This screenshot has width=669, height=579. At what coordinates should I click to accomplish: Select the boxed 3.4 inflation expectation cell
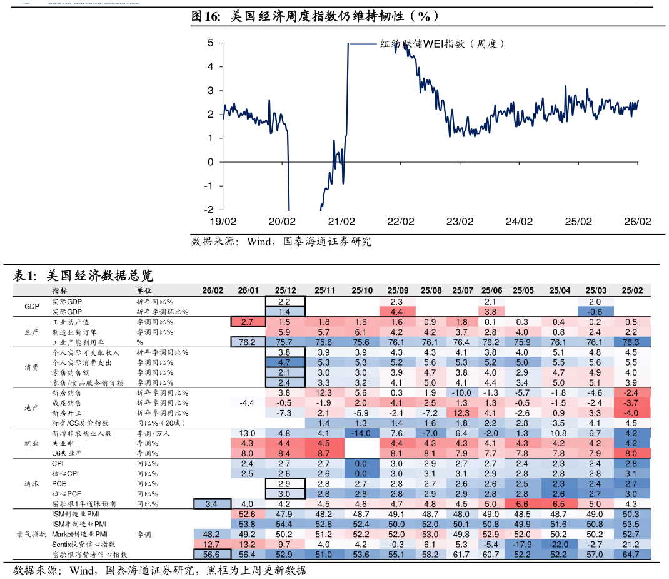(x=213, y=503)
